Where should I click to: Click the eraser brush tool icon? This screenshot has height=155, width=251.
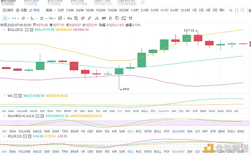coord(97,18)
